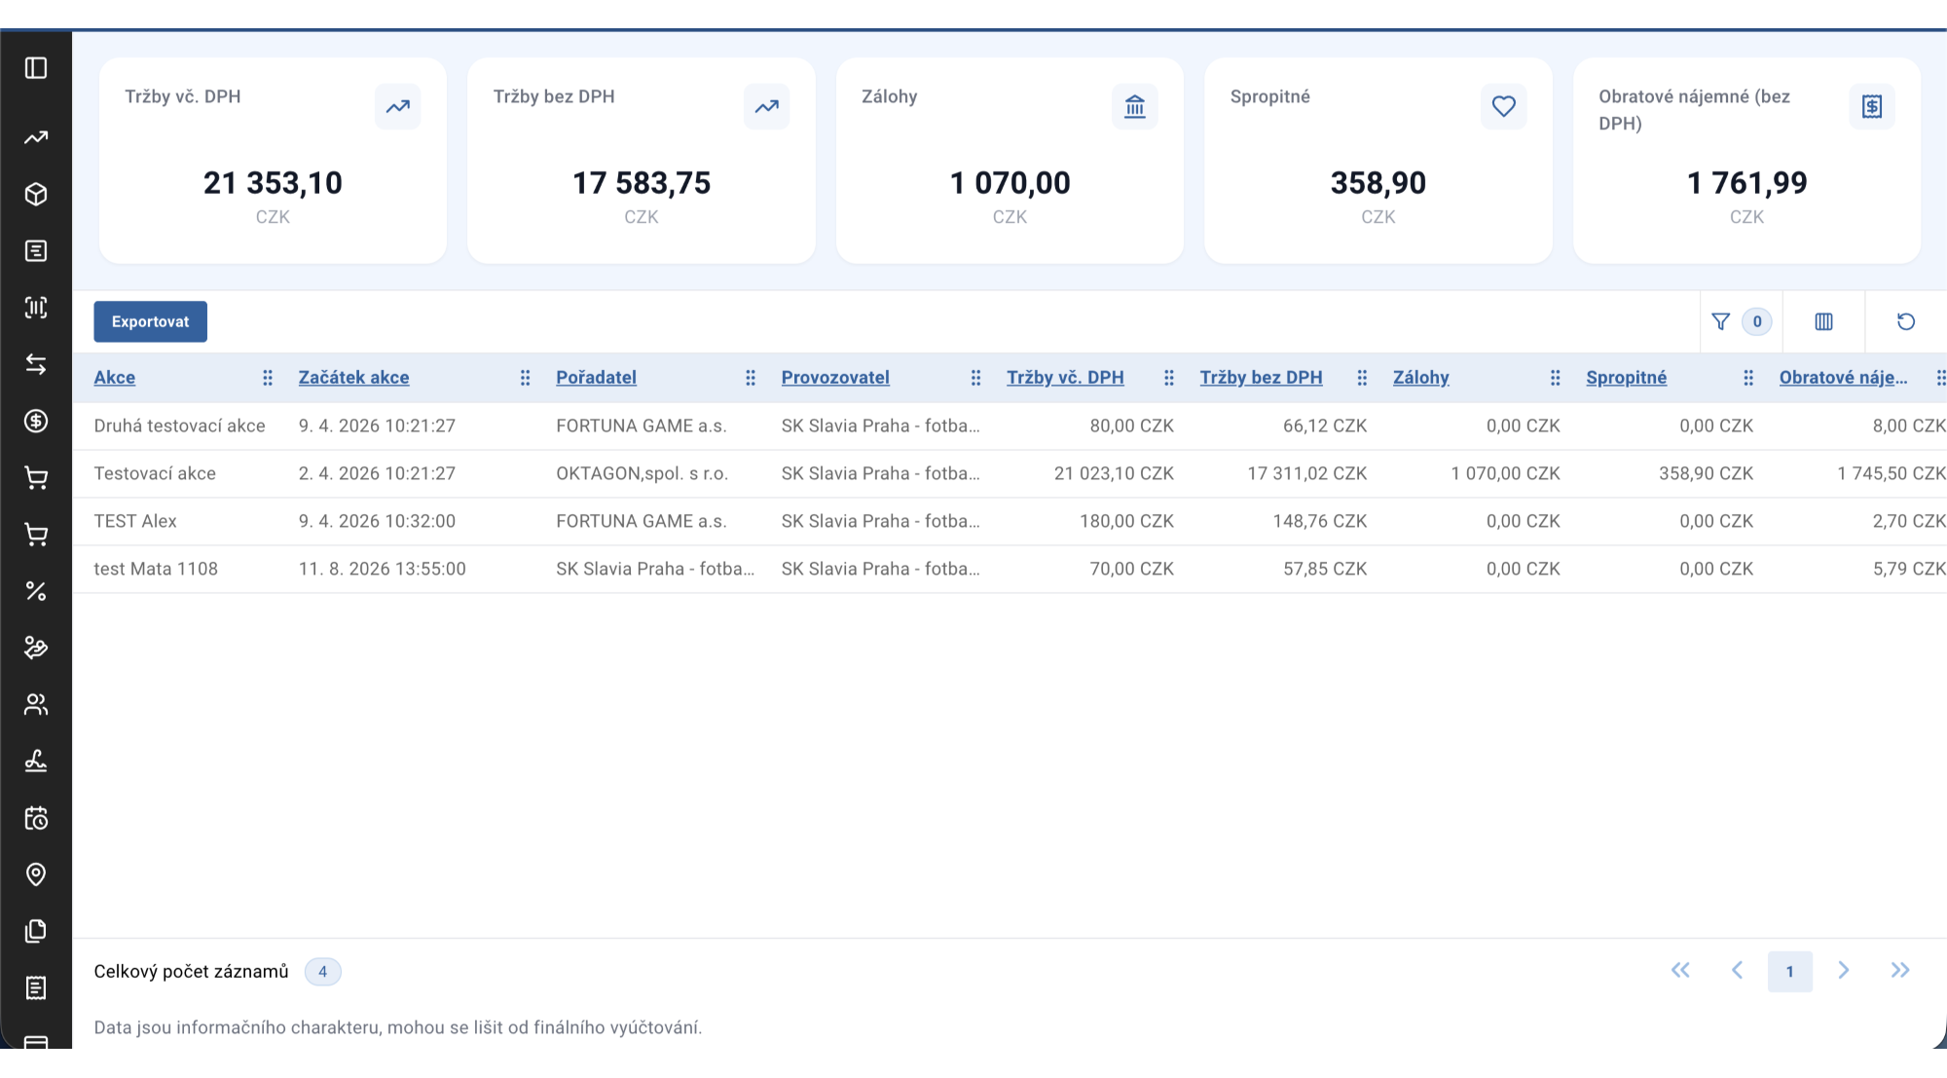Select the Testovací akce row
Screen dimensions: 1947x1078
coord(1010,473)
